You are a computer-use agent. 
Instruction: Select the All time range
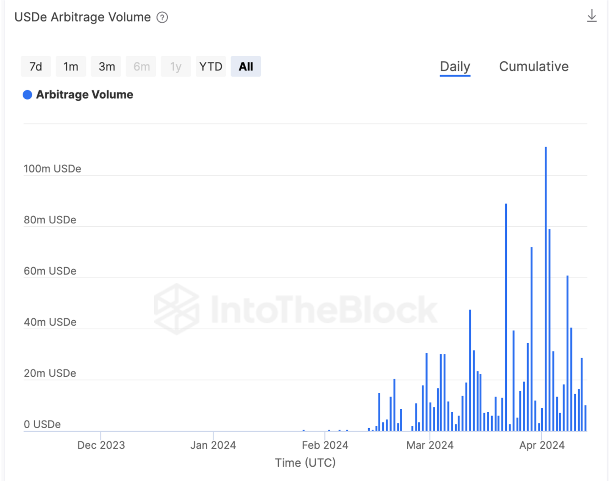pyautogui.click(x=246, y=67)
